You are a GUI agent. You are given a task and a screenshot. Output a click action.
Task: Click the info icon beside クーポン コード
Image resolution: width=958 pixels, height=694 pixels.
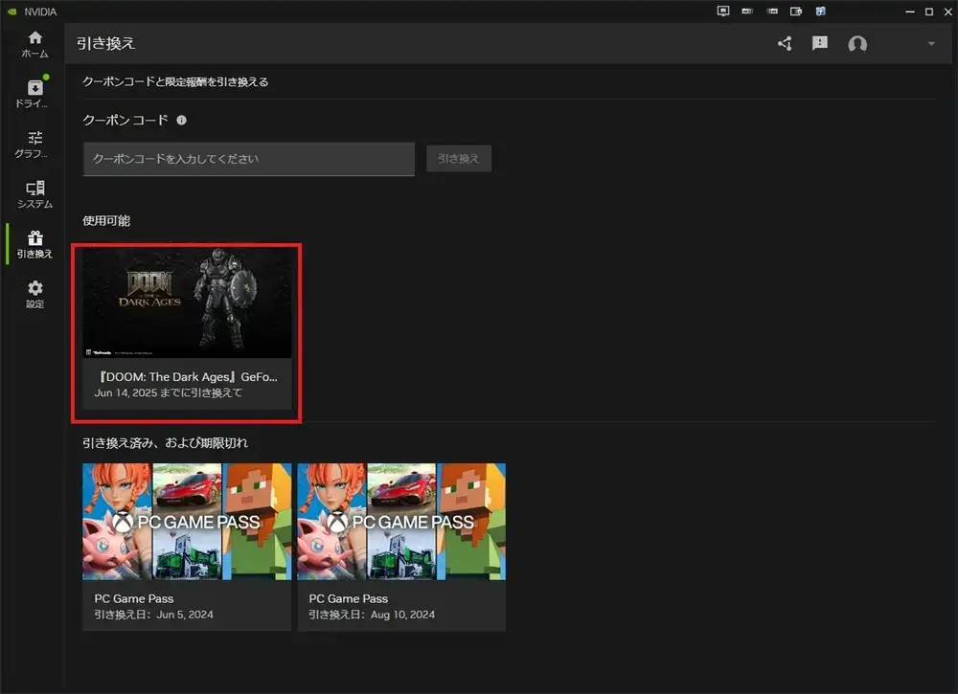[181, 120]
